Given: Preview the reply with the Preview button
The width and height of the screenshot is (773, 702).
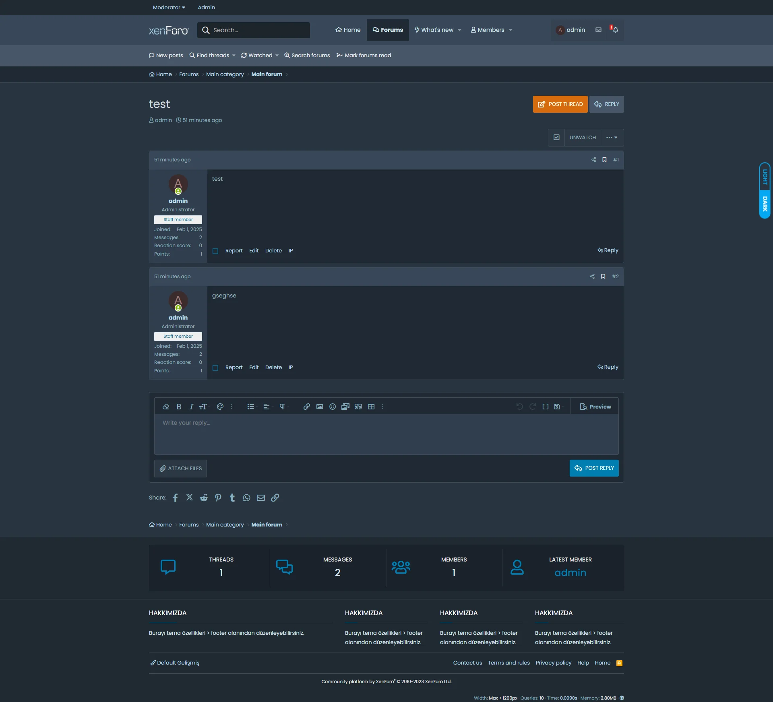Looking at the screenshot, I should pos(595,407).
